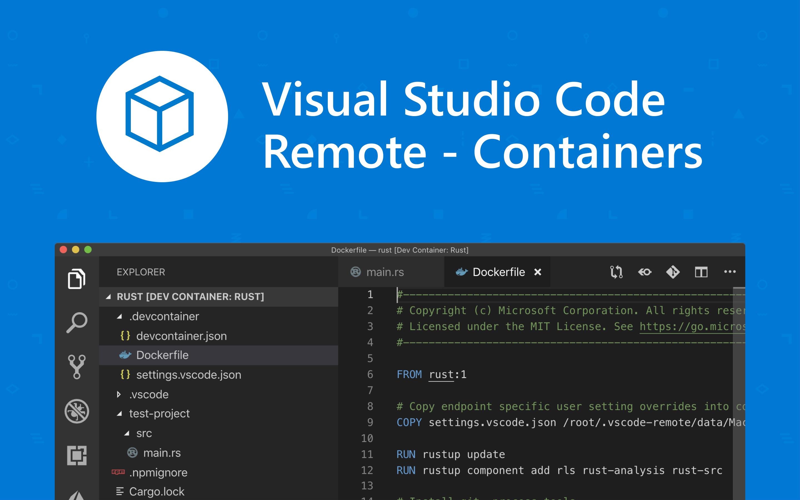Image resolution: width=800 pixels, height=500 pixels.
Task: Open More Actions via the ellipsis icon
Action: 730,272
